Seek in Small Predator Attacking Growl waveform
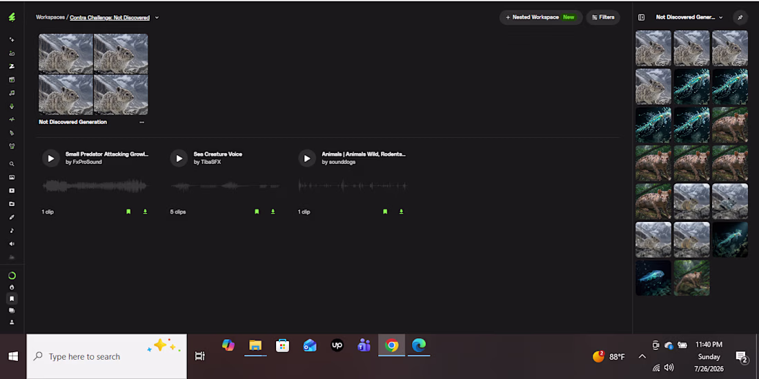Image resolution: width=759 pixels, height=379 pixels. click(x=95, y=185)
